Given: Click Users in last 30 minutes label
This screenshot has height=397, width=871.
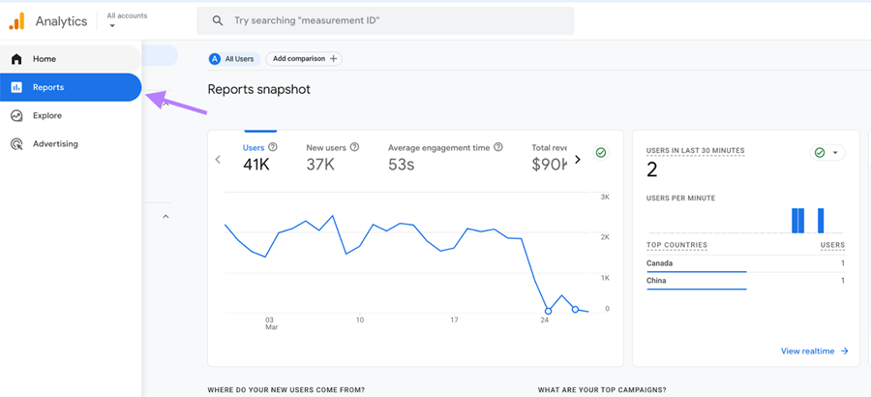Looking at the screenshot, I should [696, 151].
